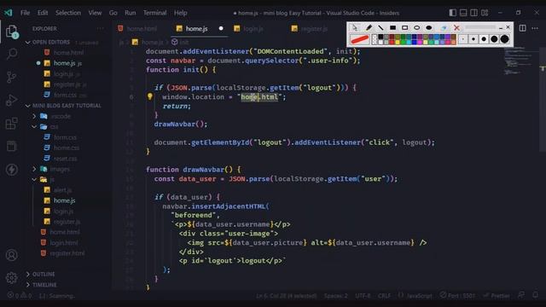Switch to the home.html editor tab
Screen dimensions: 546x307
[x=142, y=28]
